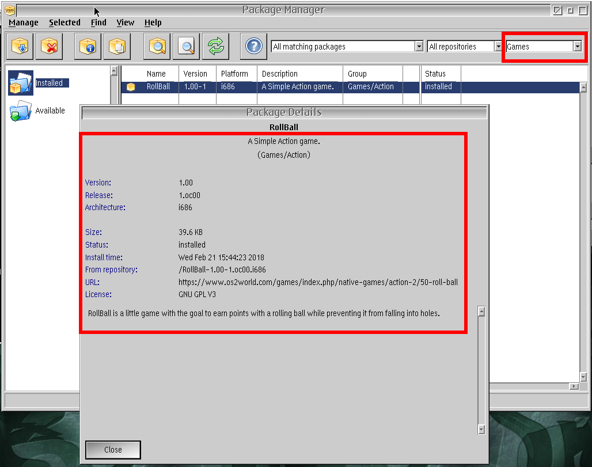This screenshot has height=467, width=592.
Task: Click the RollBall name cell
Action: [x=158, y=87]
